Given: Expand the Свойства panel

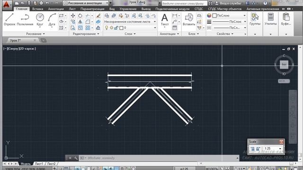Looking at the screenshot, I should 225,34.
